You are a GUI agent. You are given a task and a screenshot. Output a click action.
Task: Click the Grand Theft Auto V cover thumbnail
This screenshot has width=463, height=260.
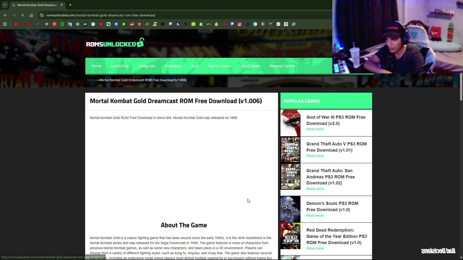[x=290, y=149]
